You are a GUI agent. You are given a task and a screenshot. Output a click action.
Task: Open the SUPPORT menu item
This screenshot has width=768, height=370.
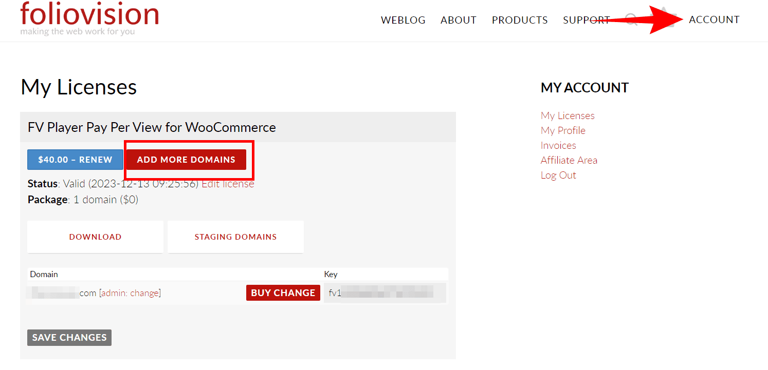pyautogui.click(x=586, y=20)
